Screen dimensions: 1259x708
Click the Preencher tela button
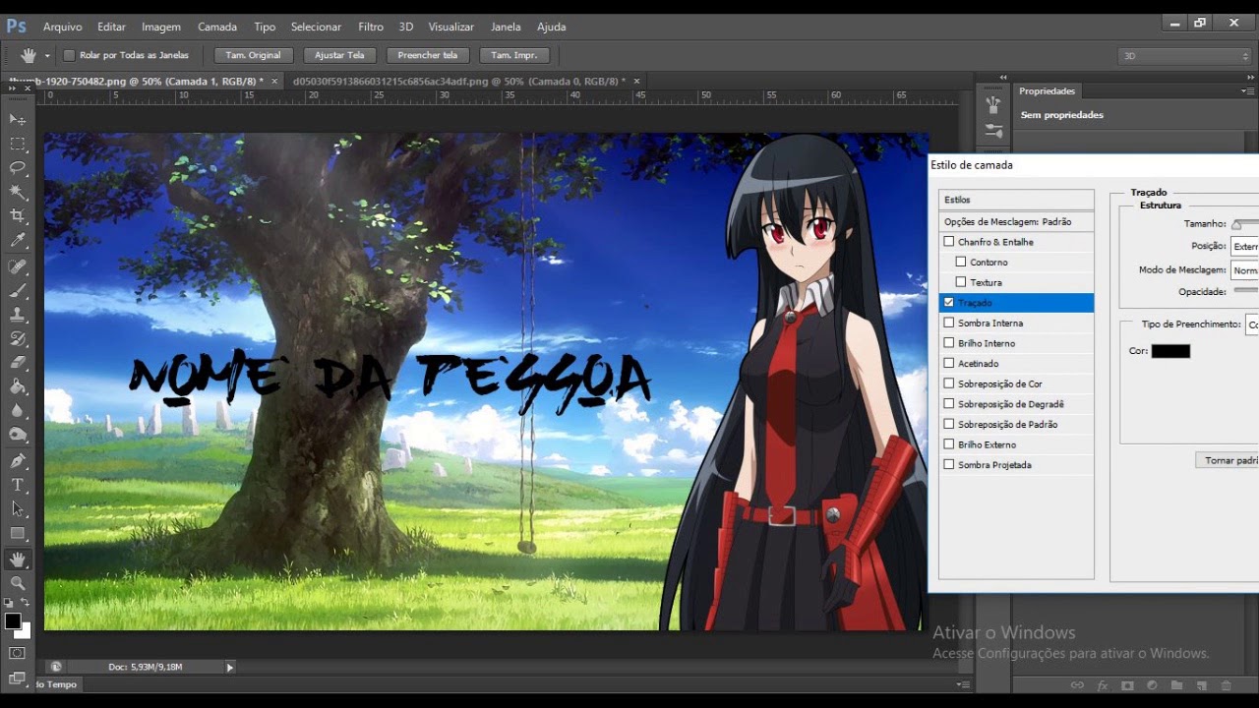(x=428, y=55)
